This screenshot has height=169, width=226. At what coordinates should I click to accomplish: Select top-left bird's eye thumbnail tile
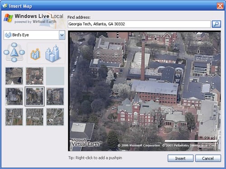coord(14,76)
